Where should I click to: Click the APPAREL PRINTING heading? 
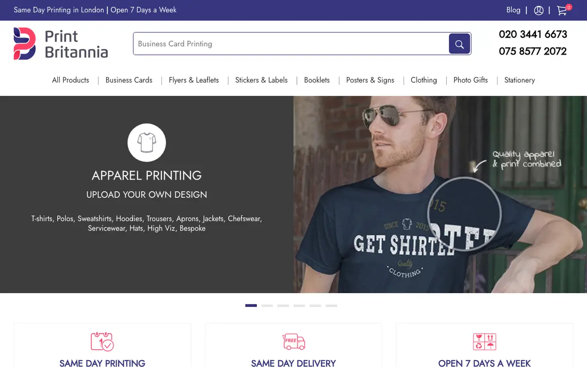pos(147,175)
